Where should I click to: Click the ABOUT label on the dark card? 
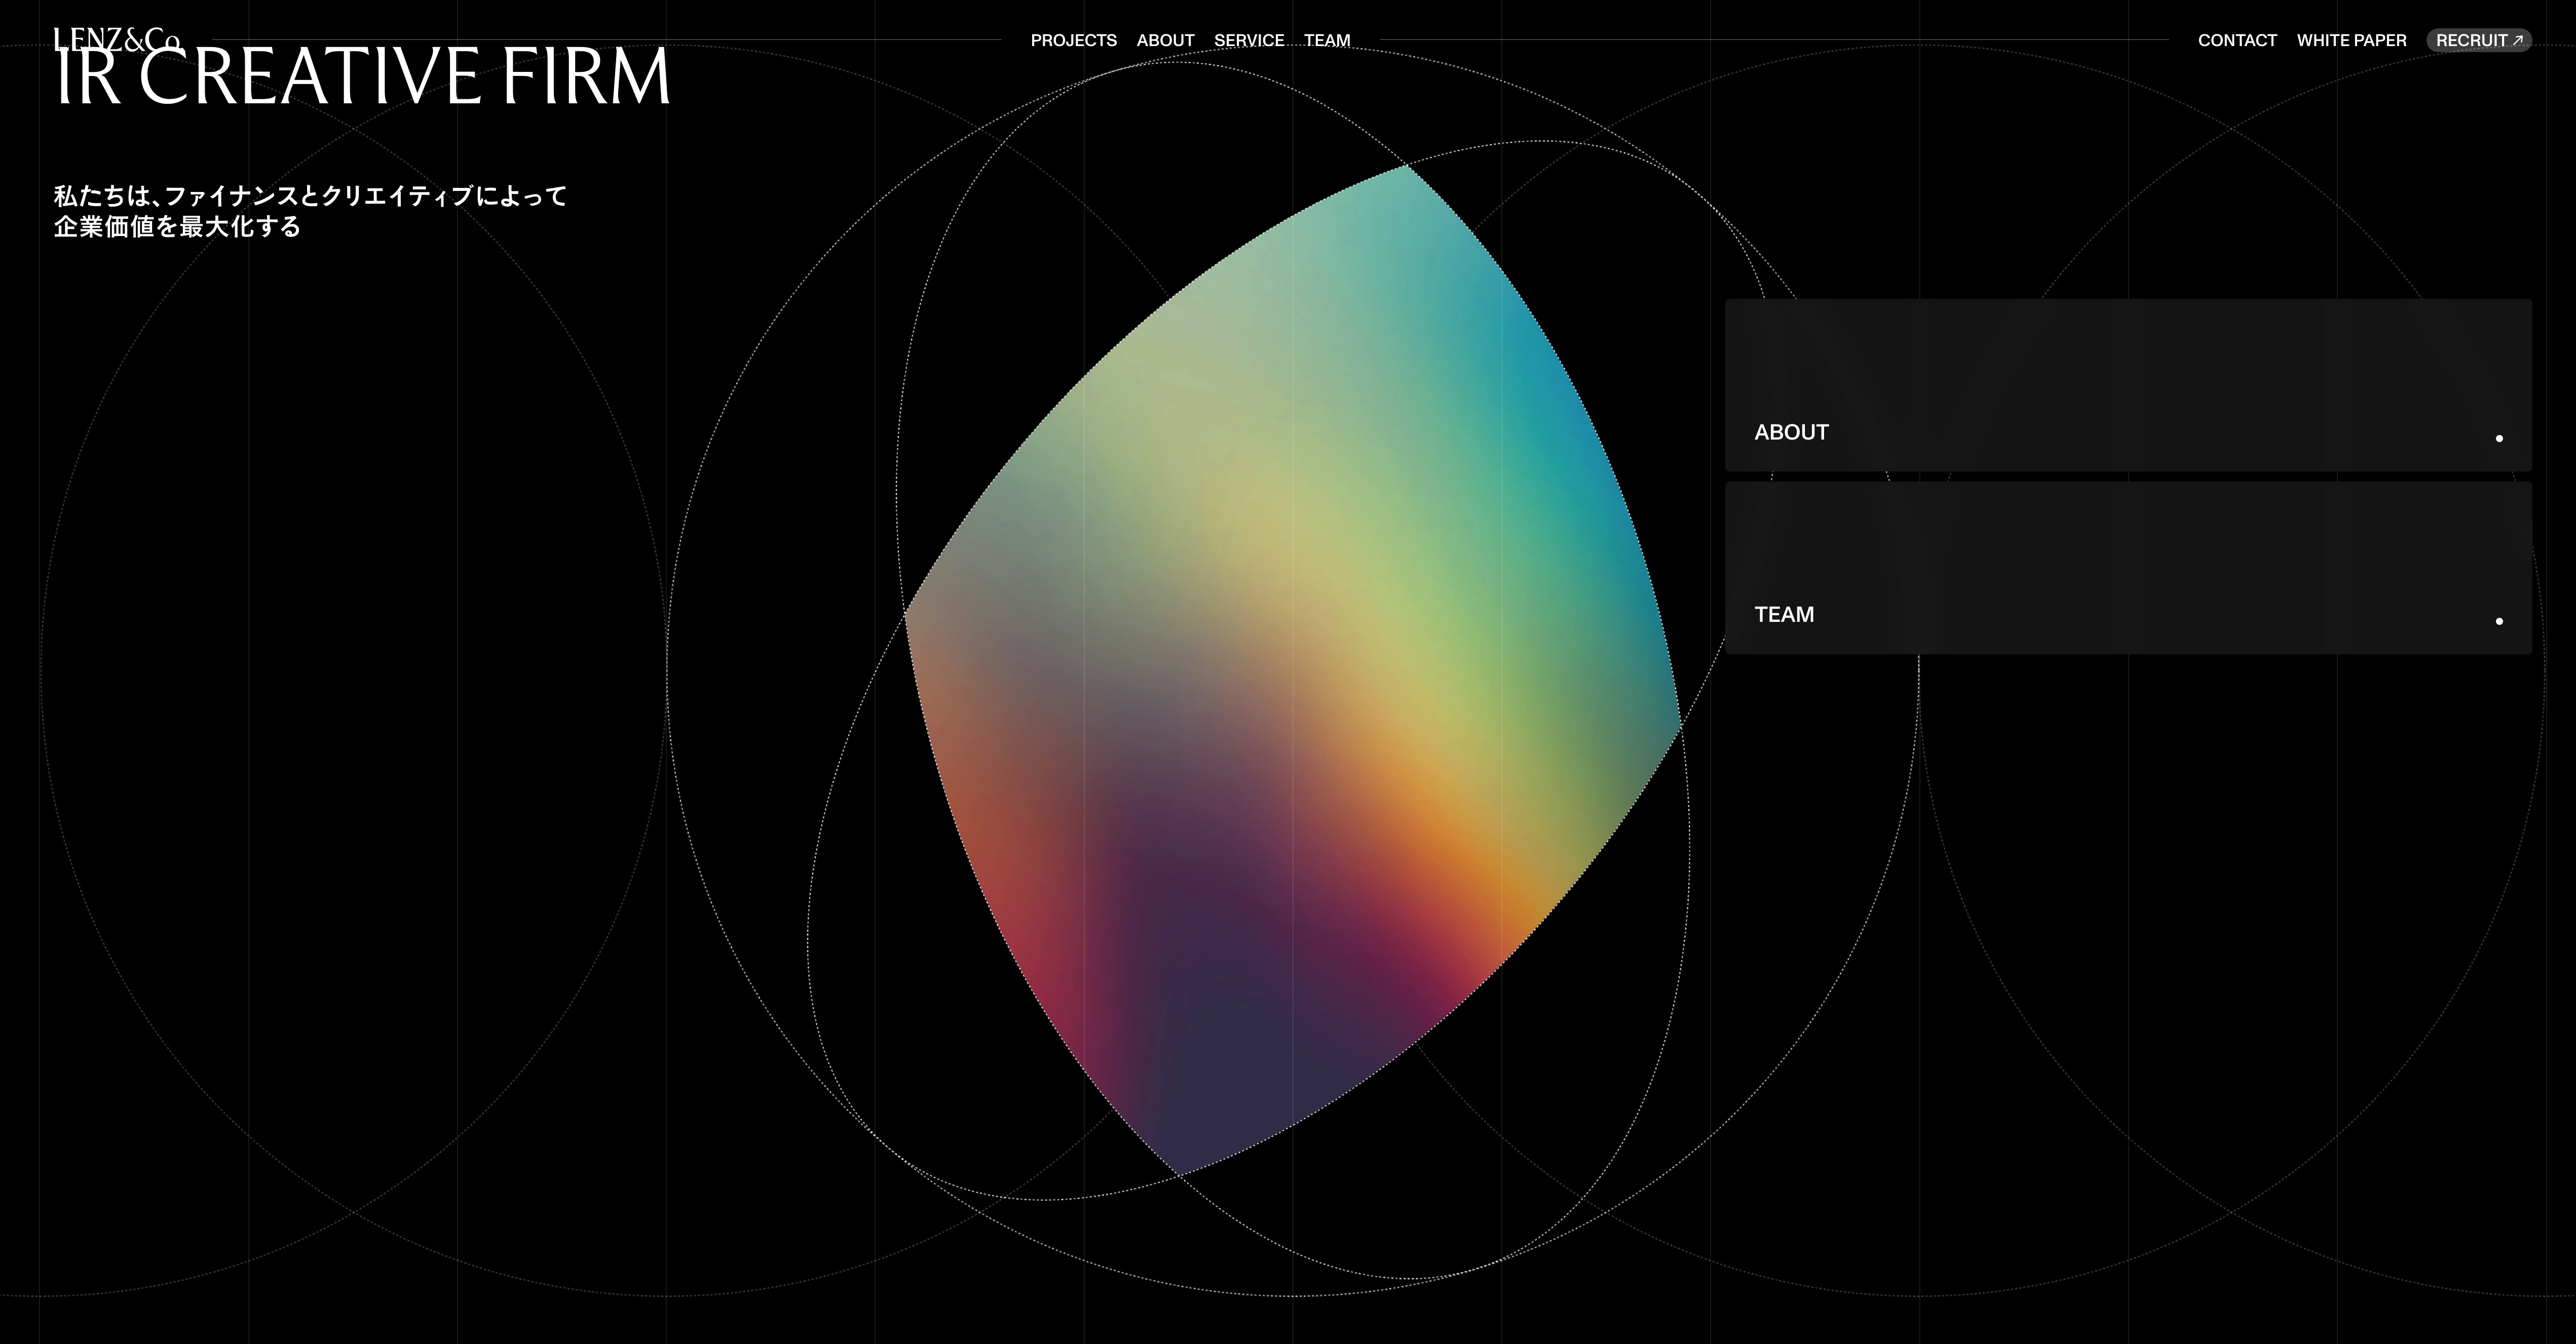tap(1791, 432)
